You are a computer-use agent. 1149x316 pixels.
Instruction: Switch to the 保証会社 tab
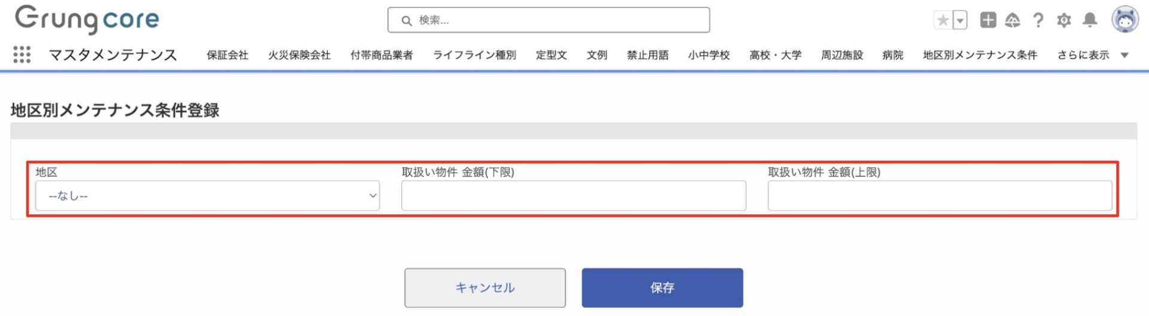[227, 55]
